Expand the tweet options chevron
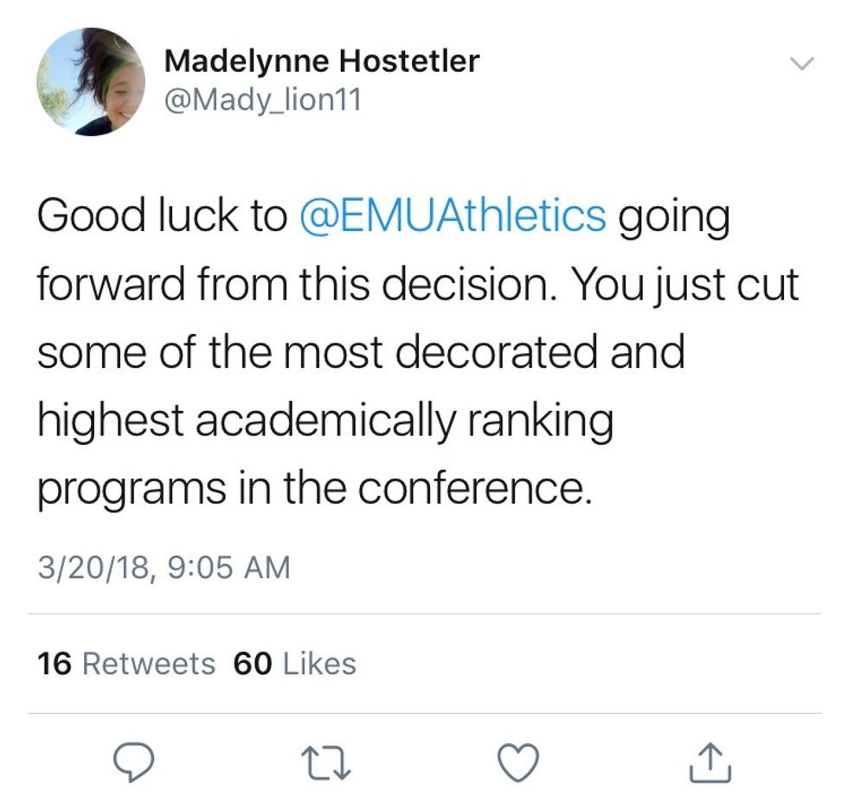The height and width of the screenshot is (810, 848). click(x=802, y=64)
